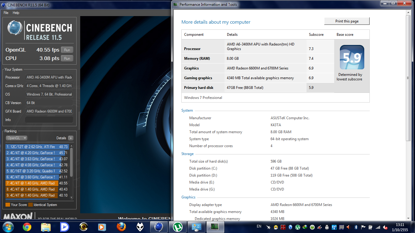Expand the ranking Details arrow button
This screenshot has height=233, width=415.
(71, 138)
